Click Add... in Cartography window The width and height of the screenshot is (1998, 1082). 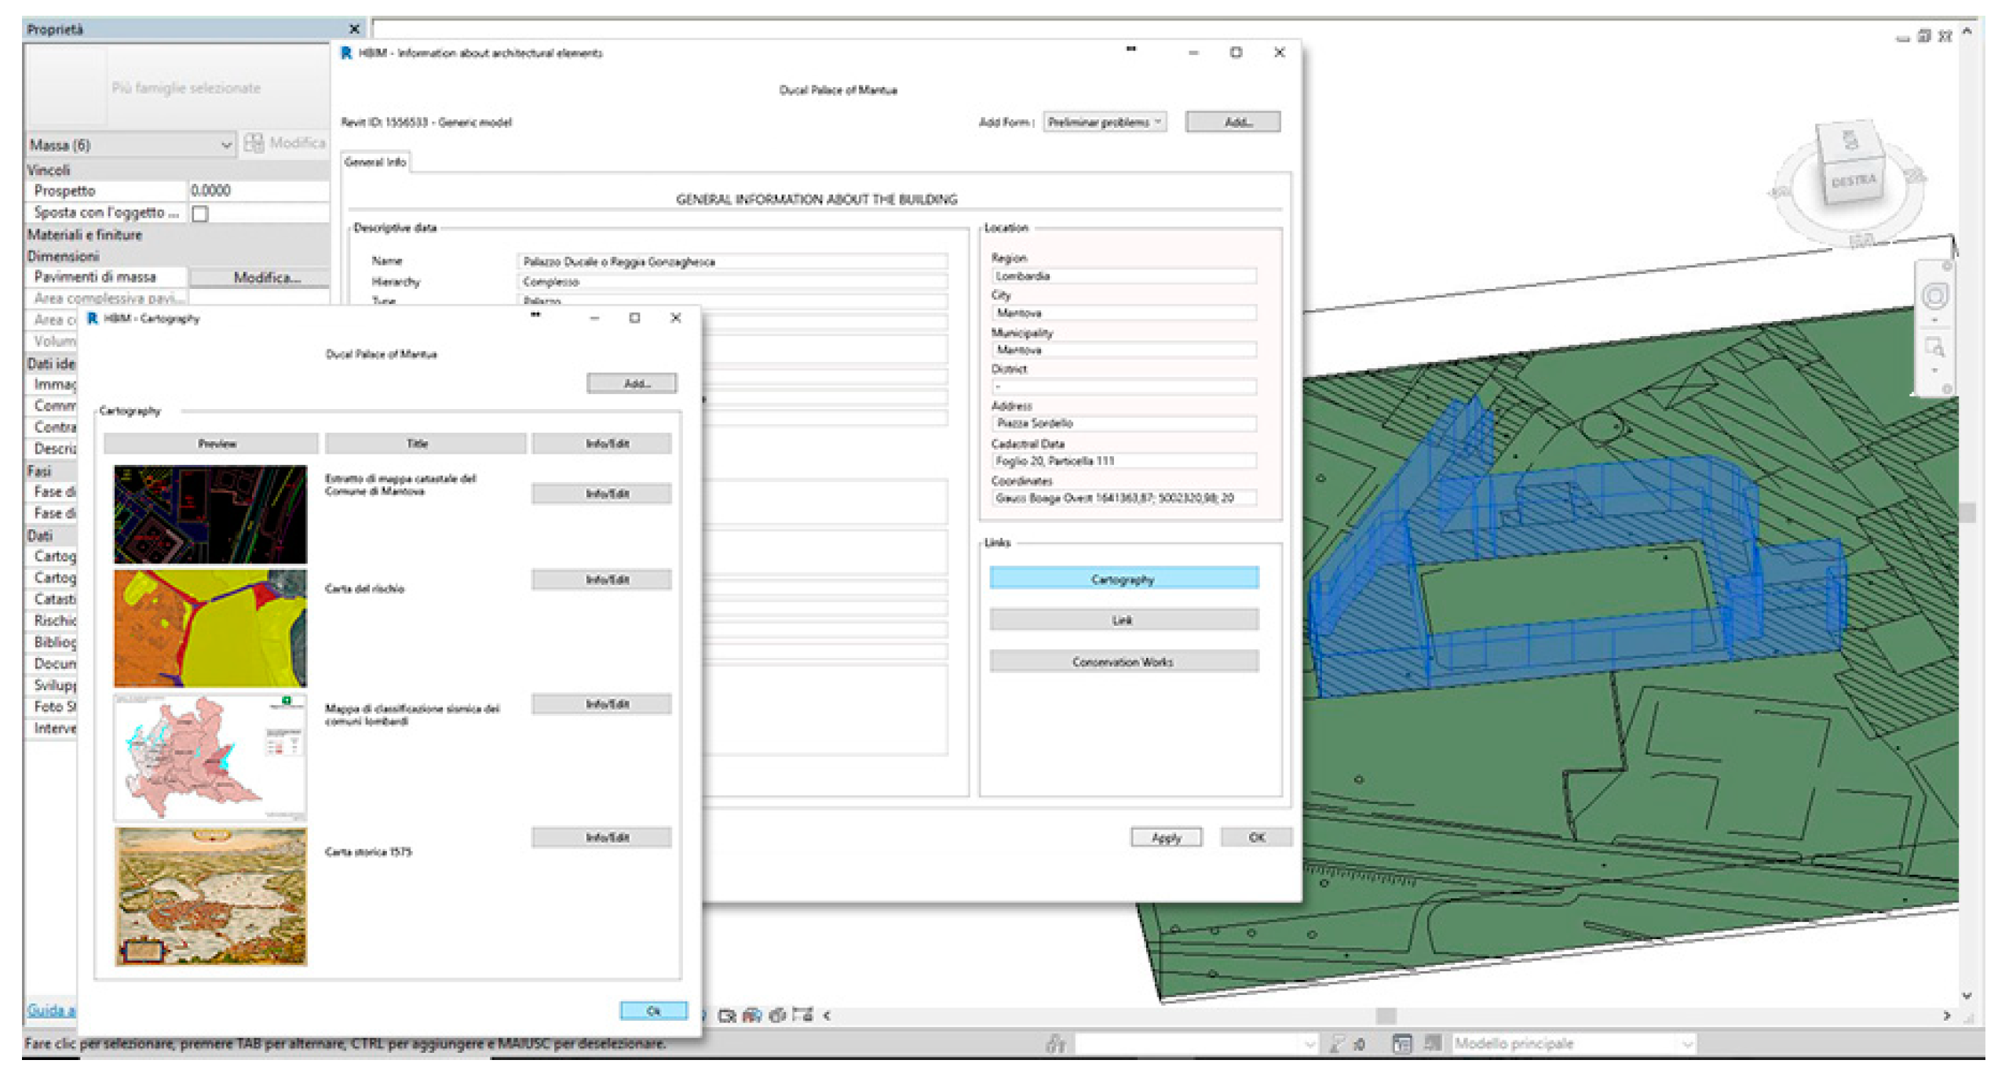631,383
